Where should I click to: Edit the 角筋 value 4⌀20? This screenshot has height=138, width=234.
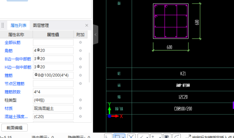click(x=53, y=51)
